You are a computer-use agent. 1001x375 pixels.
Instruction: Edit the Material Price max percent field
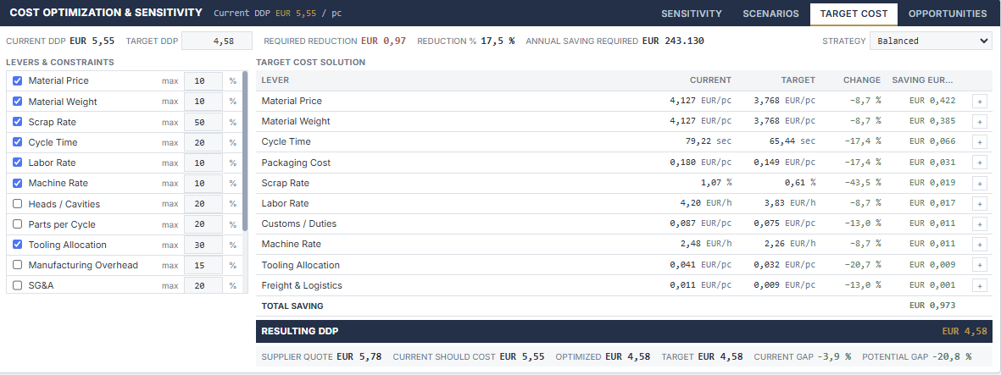(x=203, y=81)
